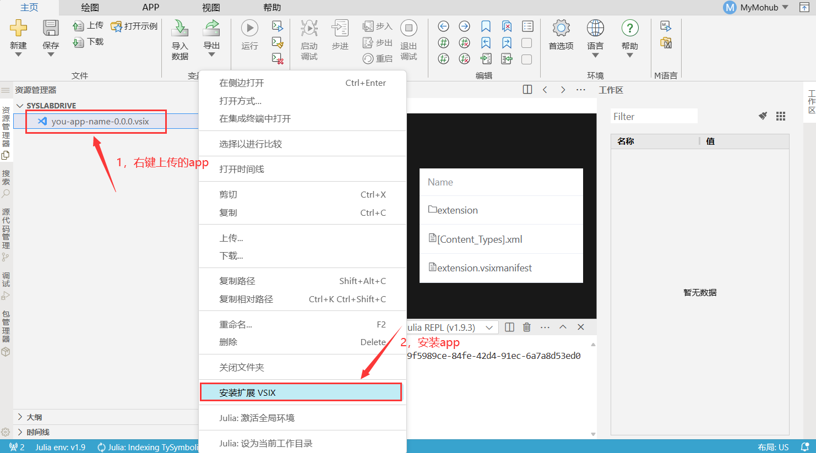
Task: Expand the 大纲 outline section
Action: (20, 417)
